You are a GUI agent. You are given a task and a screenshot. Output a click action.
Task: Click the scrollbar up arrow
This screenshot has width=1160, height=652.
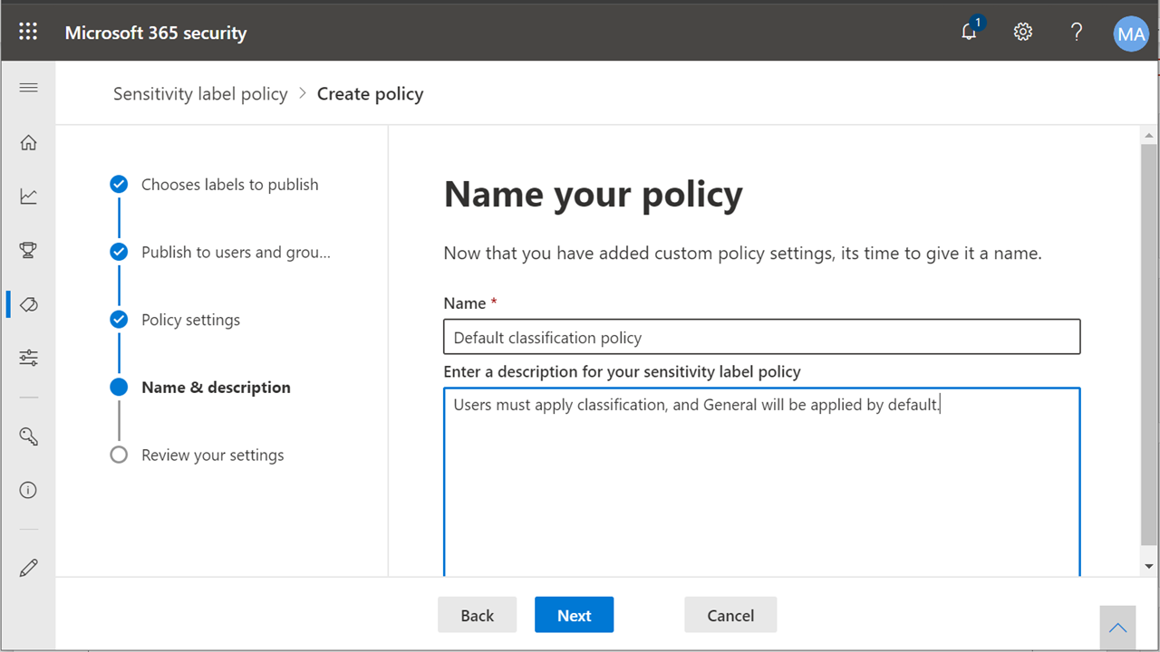pos(1149,136)
